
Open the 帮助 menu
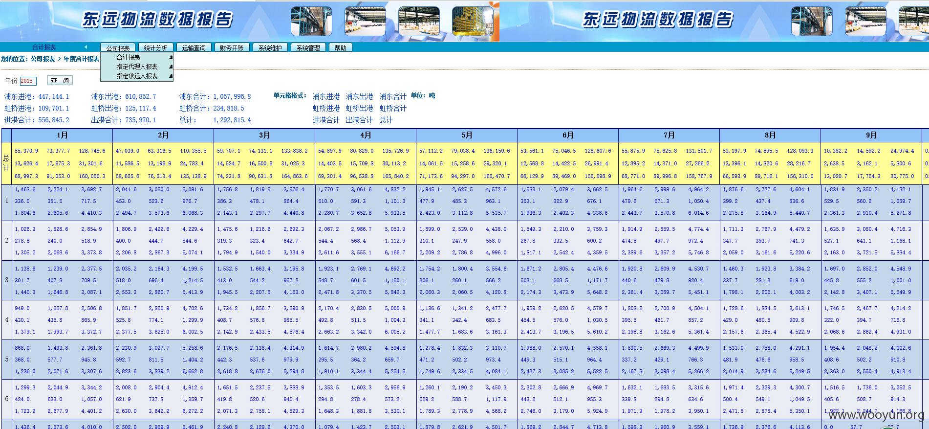coord(341,48)
